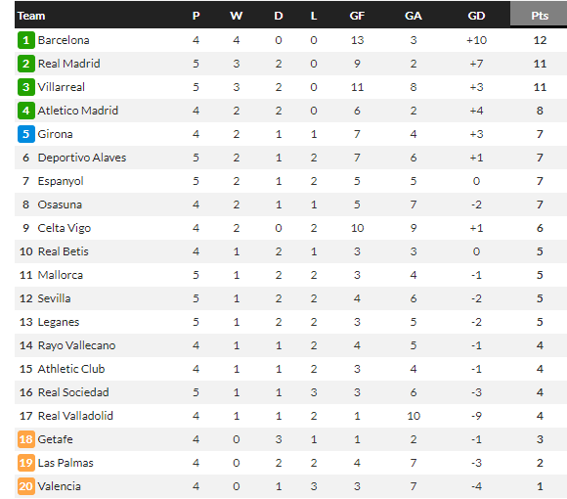Click Barcelona's 12 points value

coord(540,40)
